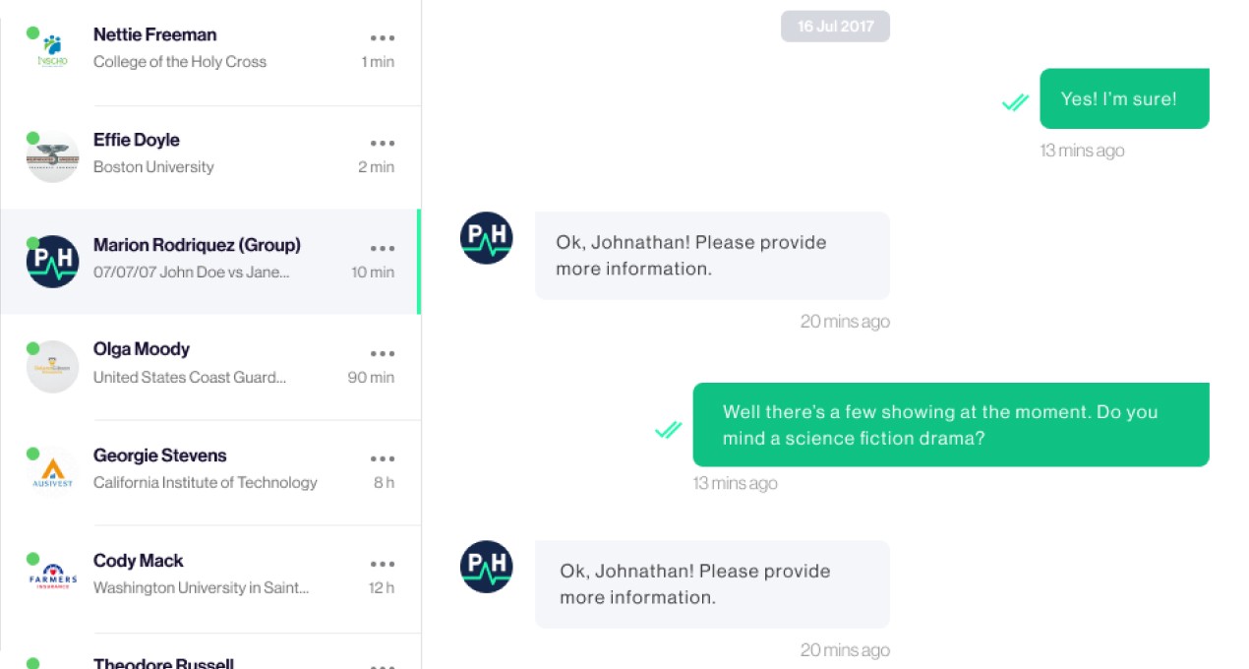Open Nettie Freeman's three-dot options menu
This screenshot has width=1249, height=669.
pyautogui.click(x=383, y=37)
